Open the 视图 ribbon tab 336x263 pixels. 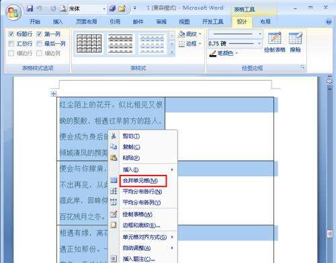coord(184,22)
